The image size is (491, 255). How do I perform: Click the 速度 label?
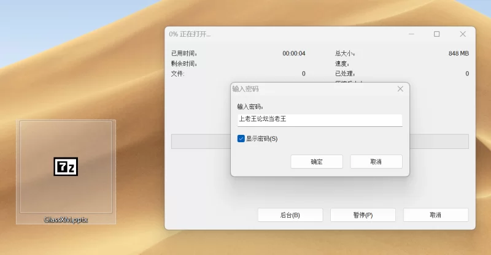tap(342, 64)
